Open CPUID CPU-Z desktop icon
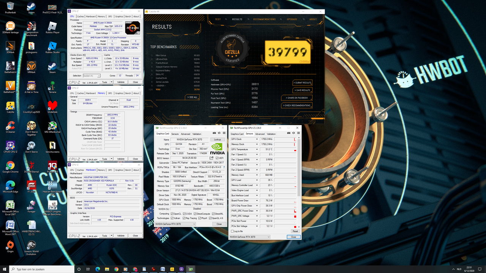The image size is (486, 273). (x=10, y=147)
